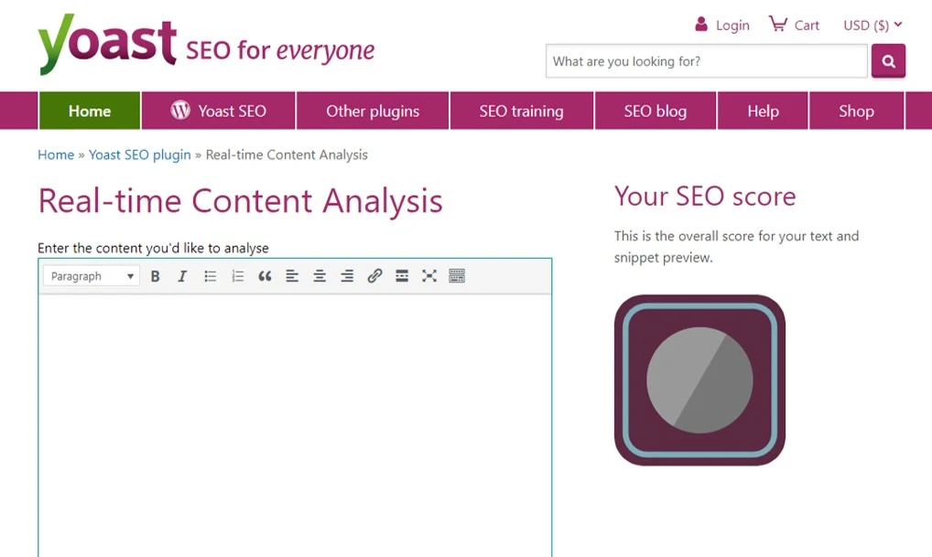Expand the USD currency selector
932x557 pixels.
872,25
